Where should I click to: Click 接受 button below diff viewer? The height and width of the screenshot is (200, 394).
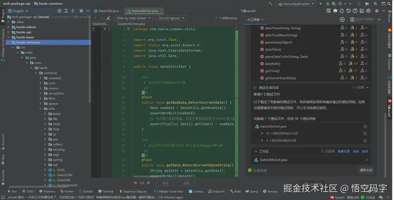click(x=186, y=183)
